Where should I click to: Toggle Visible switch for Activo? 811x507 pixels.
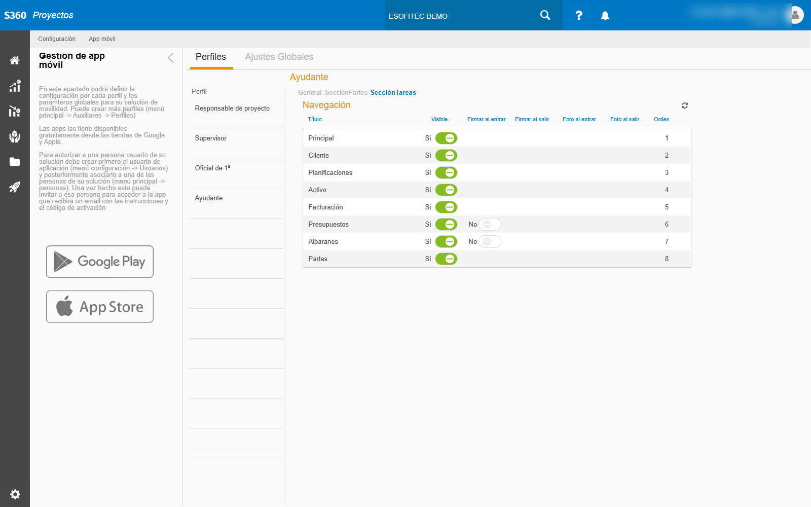pos(447,190)
